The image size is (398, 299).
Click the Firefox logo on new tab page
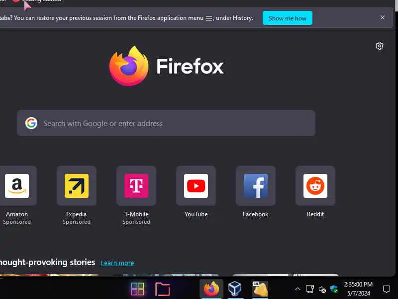coord(129,66)
